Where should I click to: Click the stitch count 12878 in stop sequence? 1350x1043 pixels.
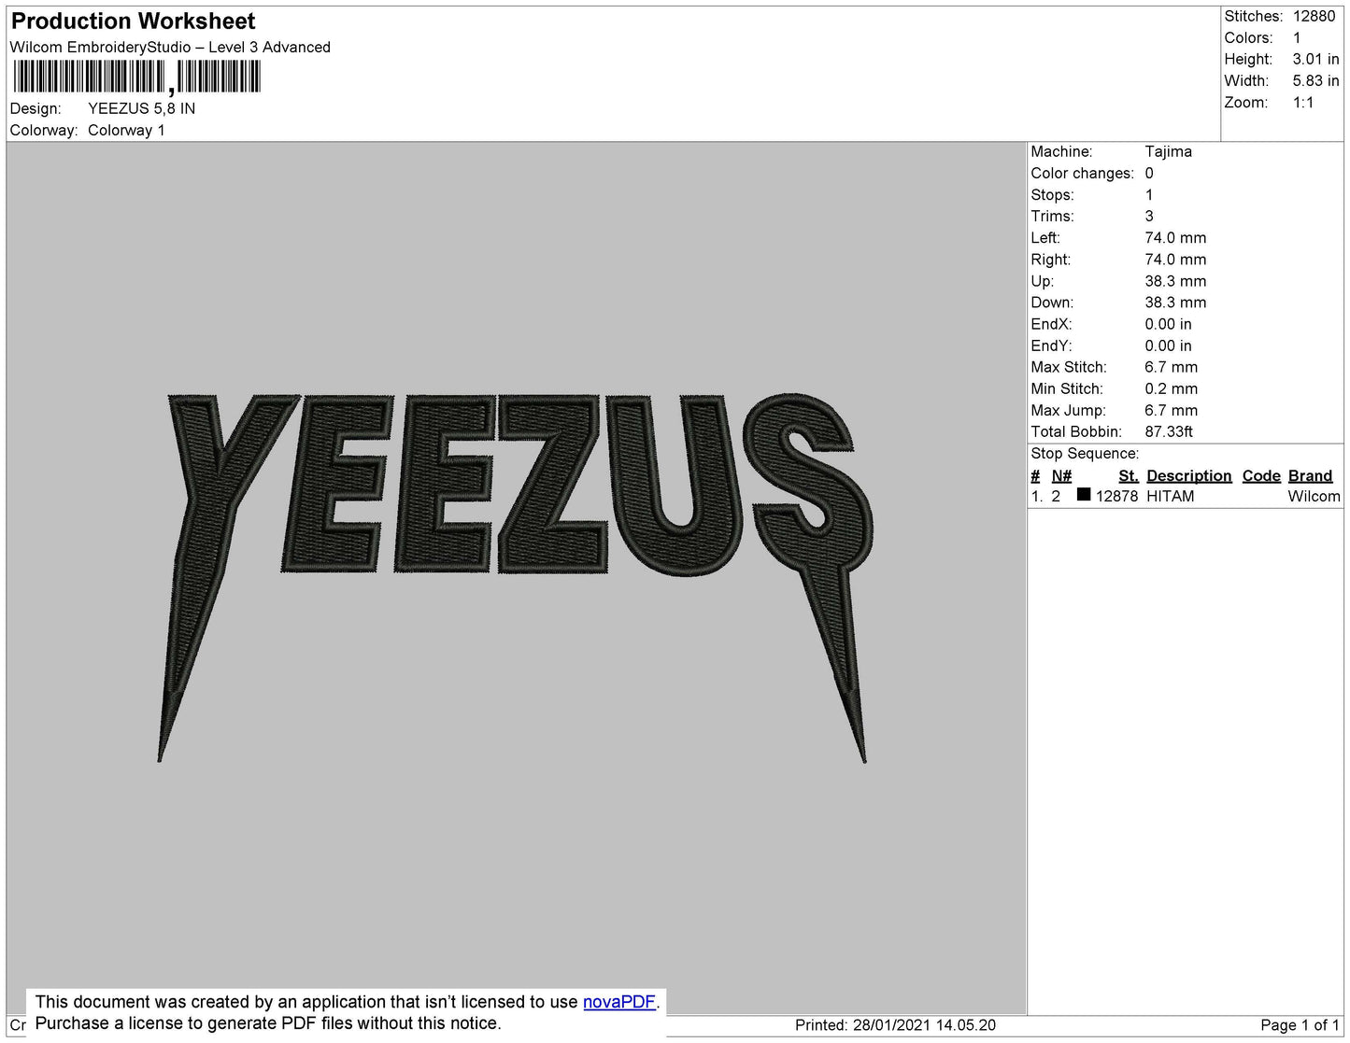coord(1116,496)
